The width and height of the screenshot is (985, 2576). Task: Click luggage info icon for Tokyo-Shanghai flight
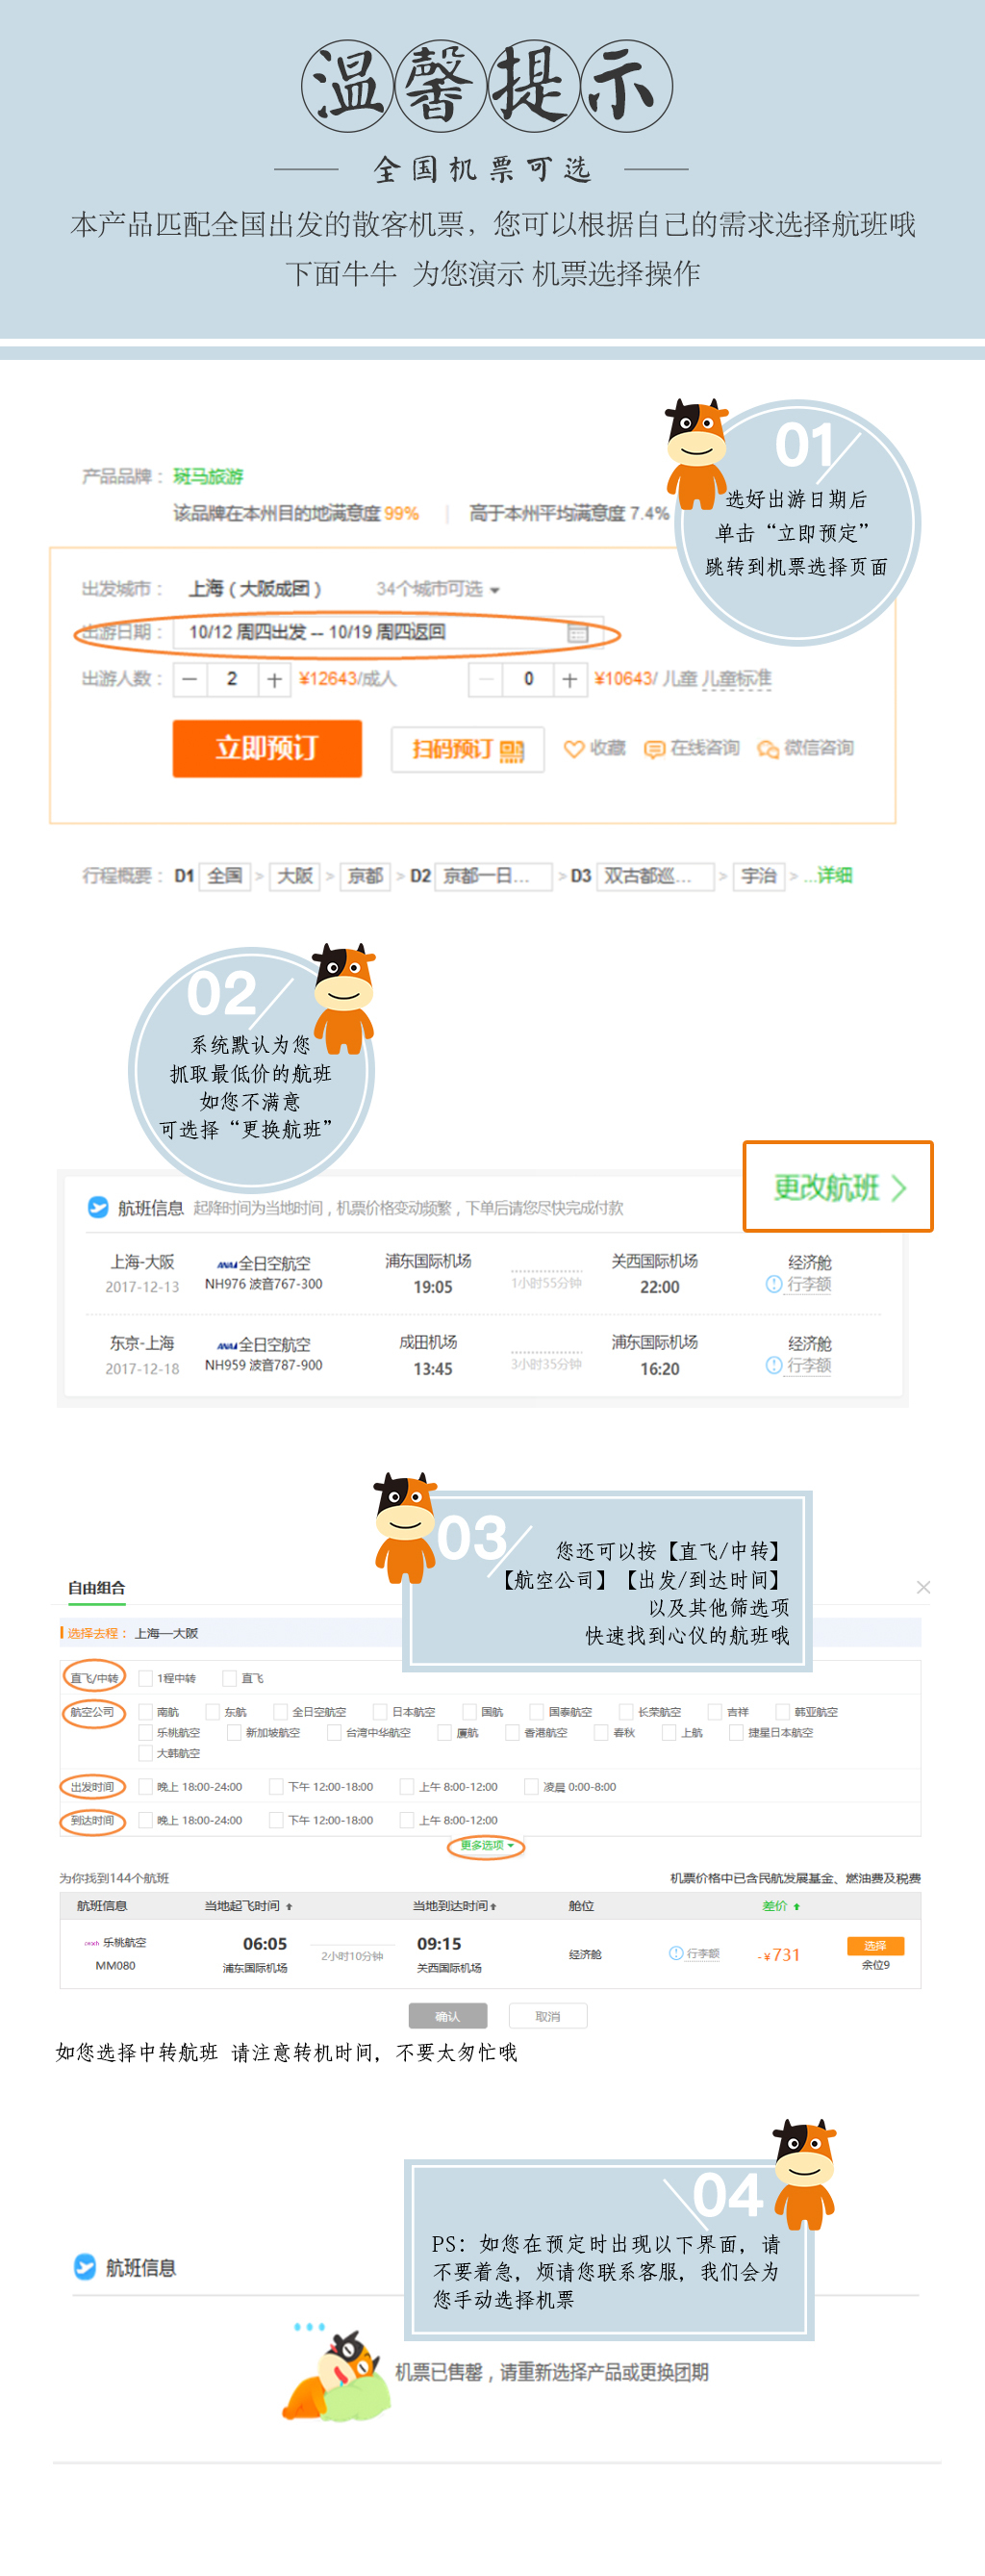click(x=774, y=1365)
